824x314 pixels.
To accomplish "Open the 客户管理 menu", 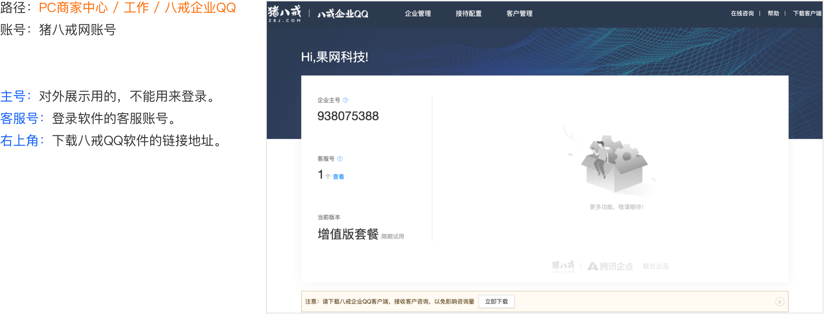I will [x=519, y=13].
